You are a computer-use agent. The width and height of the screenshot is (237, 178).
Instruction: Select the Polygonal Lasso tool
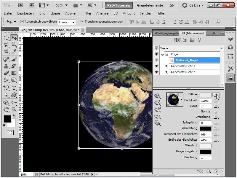click(x=6, y=44)
